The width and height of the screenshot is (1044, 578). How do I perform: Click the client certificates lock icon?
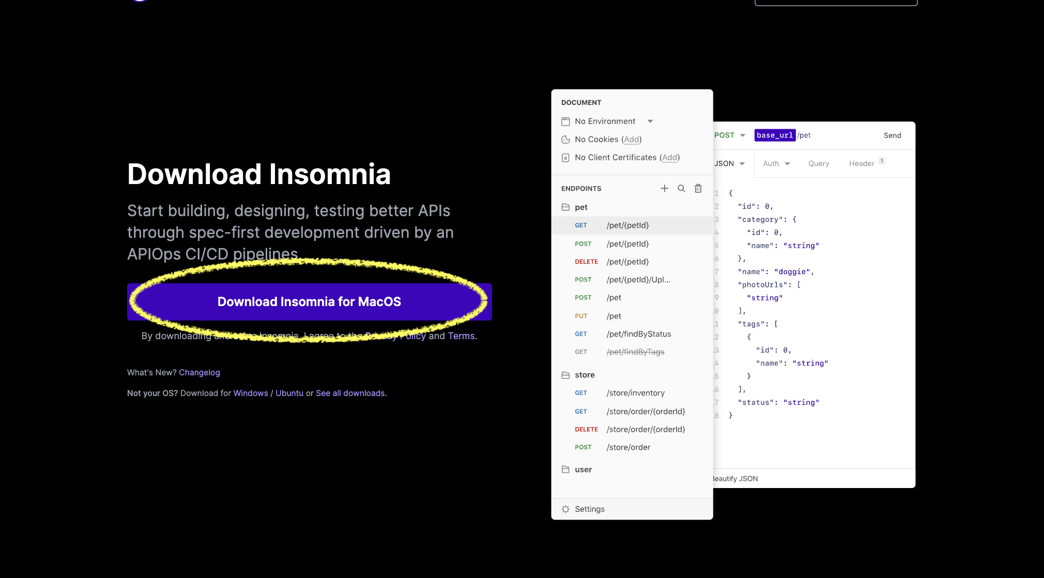point(566,157)
